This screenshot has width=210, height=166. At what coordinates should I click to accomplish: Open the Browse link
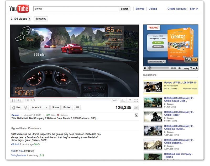click(140, 9)
